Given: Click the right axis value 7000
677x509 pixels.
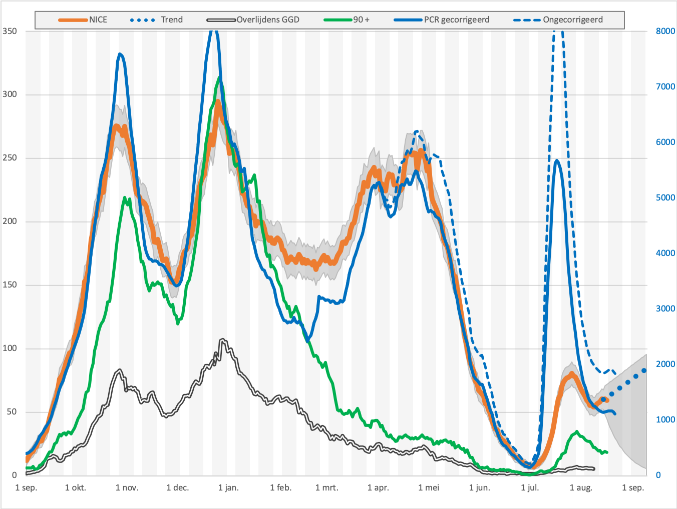Looking at the screenshot, I should click(x=665, y=86).
